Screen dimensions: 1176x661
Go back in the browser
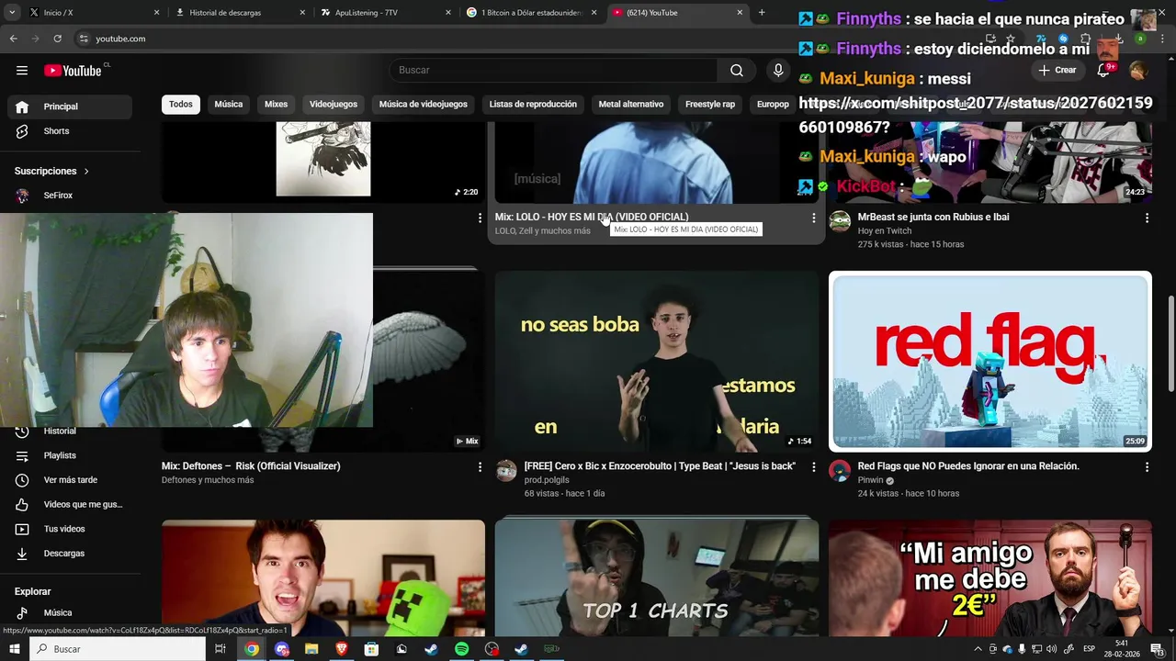click(13, 39)
